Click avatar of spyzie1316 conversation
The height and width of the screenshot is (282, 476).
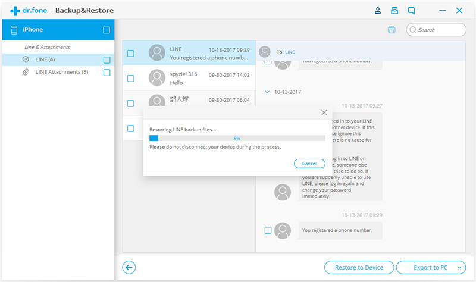pos(157,78)
